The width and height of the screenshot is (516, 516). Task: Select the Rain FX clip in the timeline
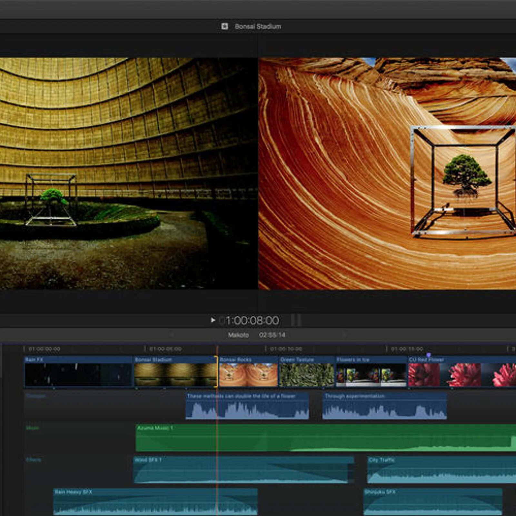78,372
